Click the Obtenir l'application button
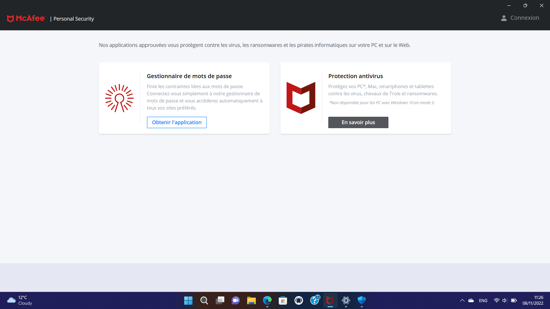This screenshot has height=309, width=550. pos(177,122)
